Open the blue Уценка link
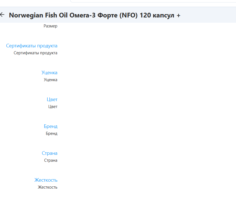This screenshot has height=203, width=236. (49, 73)
